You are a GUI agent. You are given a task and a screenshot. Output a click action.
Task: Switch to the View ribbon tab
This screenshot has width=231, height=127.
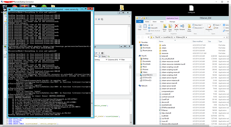162,22
